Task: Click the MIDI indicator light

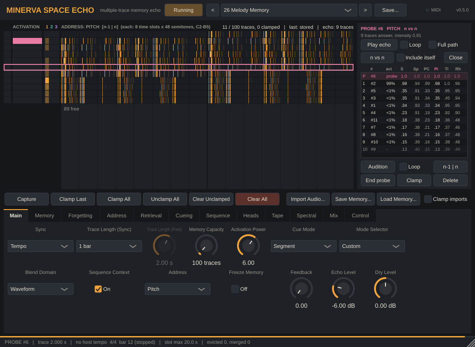Action: coord(427,10)
